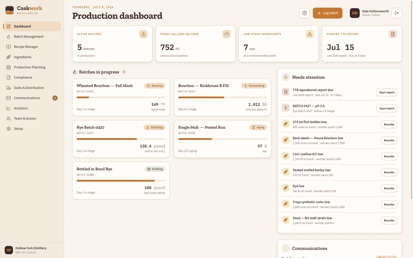Screen dimensions: 413x258
Task: Reorder Rye ingredient
Action: (x=389, y=188)
